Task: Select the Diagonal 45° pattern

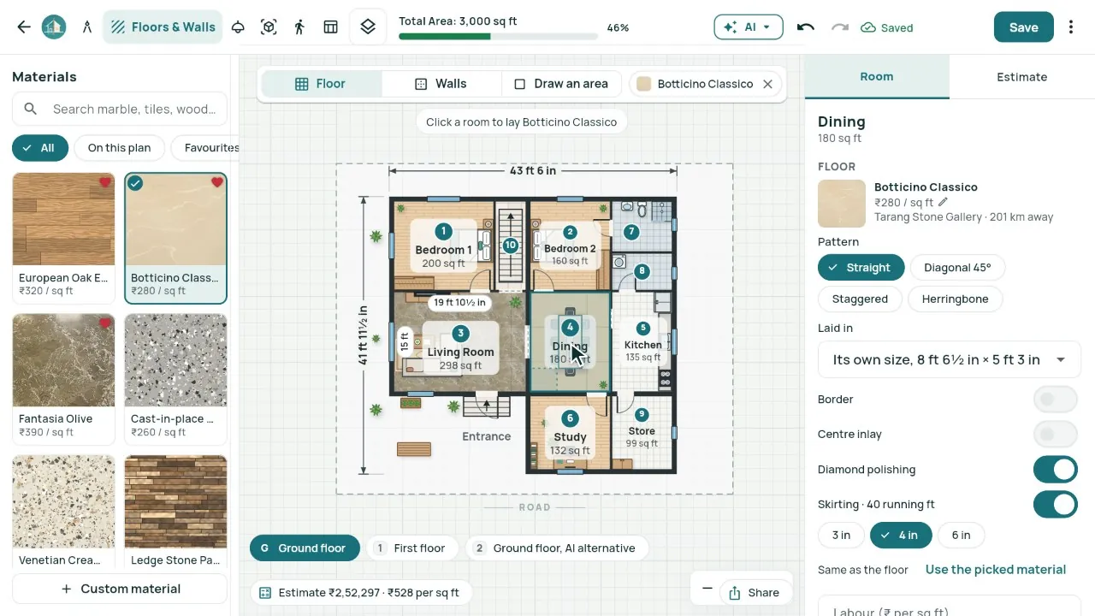Action: [957, 268]
